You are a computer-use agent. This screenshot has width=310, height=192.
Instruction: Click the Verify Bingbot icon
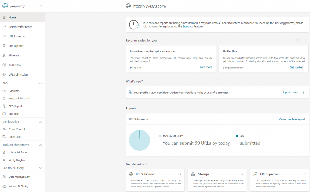pyautogui.click(x=4, y=160)
